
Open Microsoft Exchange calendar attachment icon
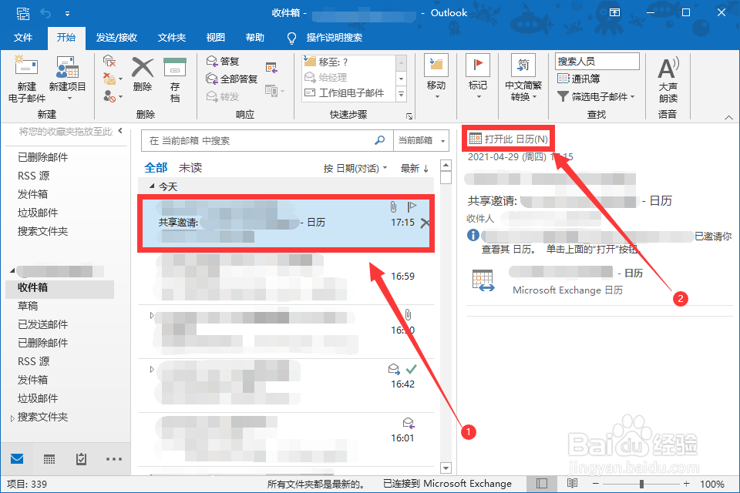(x=483, y=280)
